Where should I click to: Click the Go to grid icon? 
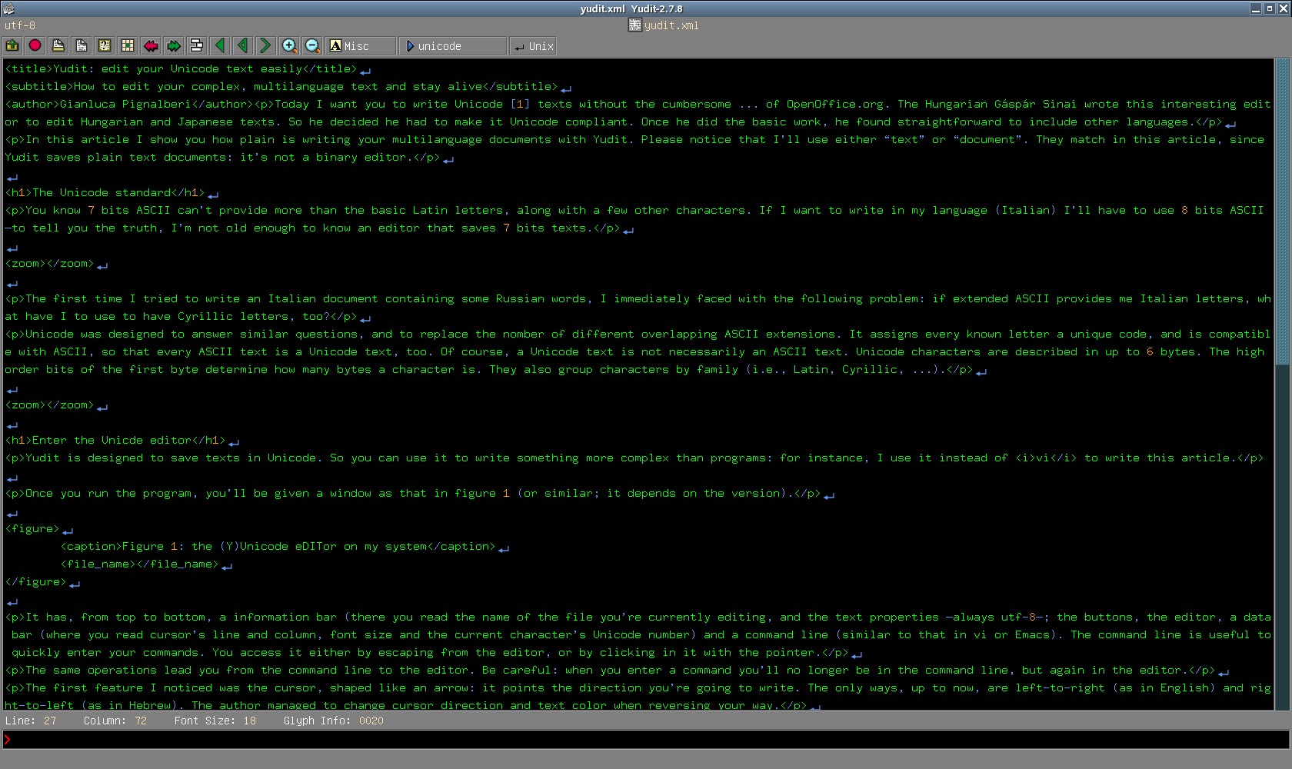128,46
